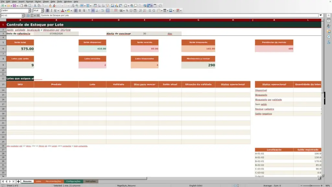Click the percent format icon
The height and width of the screenshot is (187, 332).
pyautogui.click(x=127, y=11)
